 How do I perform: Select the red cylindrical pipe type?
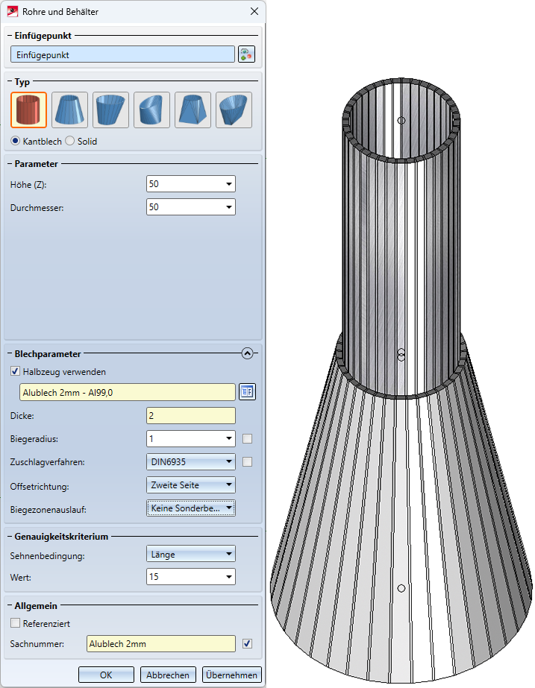coord(28,110)
